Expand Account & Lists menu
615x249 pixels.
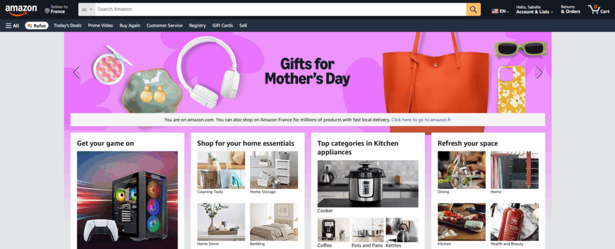(x=535, y=10)
